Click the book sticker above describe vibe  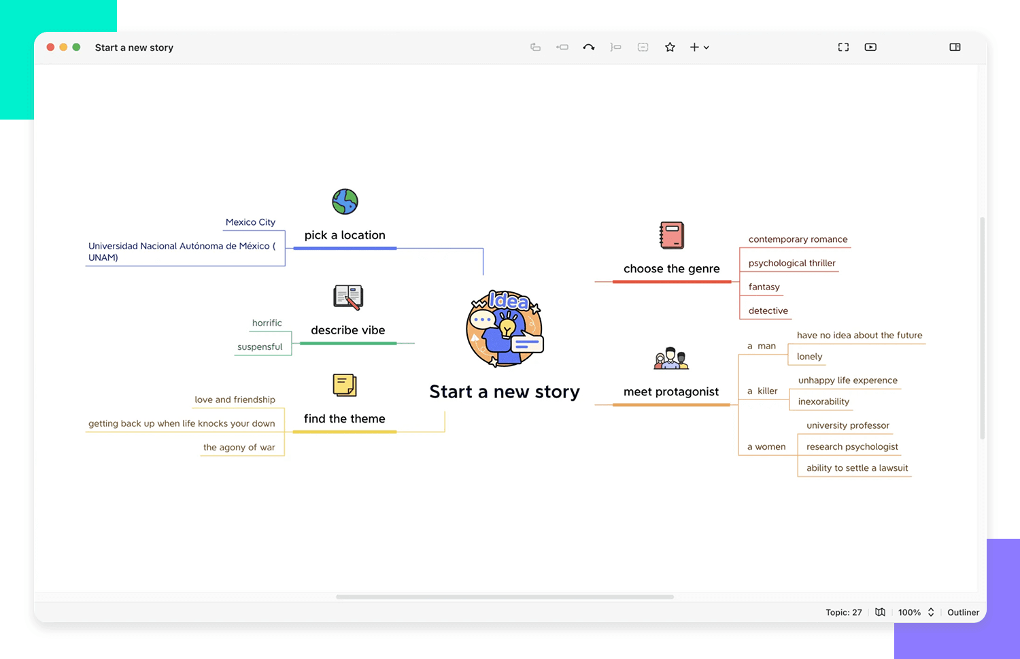[x=348, y=297]
